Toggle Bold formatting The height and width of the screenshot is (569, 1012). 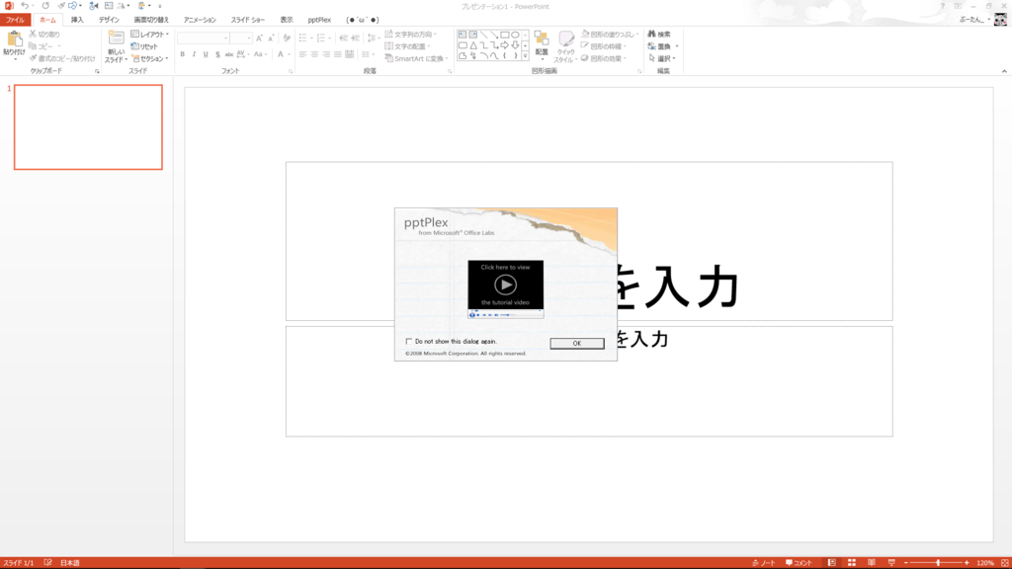tap(183, 55)
